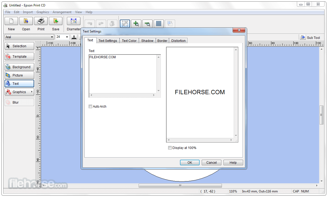Click the Save icon in toolbar
The height and width of the screenshot is (197, 328).
(56, 21)
